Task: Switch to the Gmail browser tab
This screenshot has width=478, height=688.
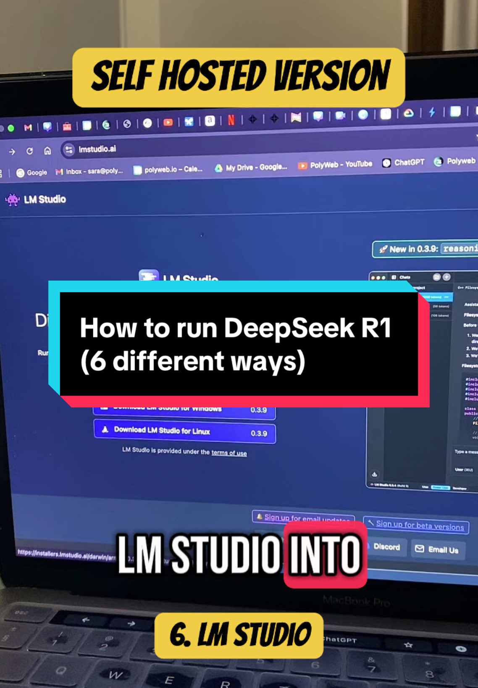Action: [x=28, y=127]
